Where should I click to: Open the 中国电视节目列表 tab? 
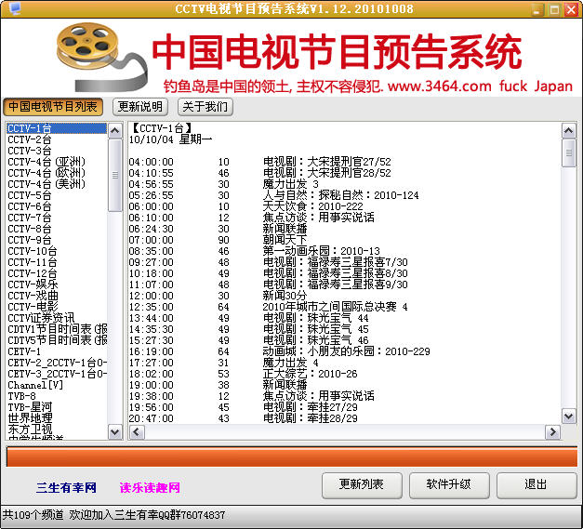(x=53, y=107)
